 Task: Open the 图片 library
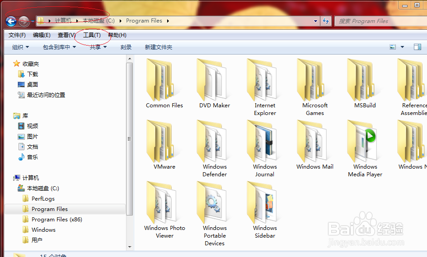[33, 136]
